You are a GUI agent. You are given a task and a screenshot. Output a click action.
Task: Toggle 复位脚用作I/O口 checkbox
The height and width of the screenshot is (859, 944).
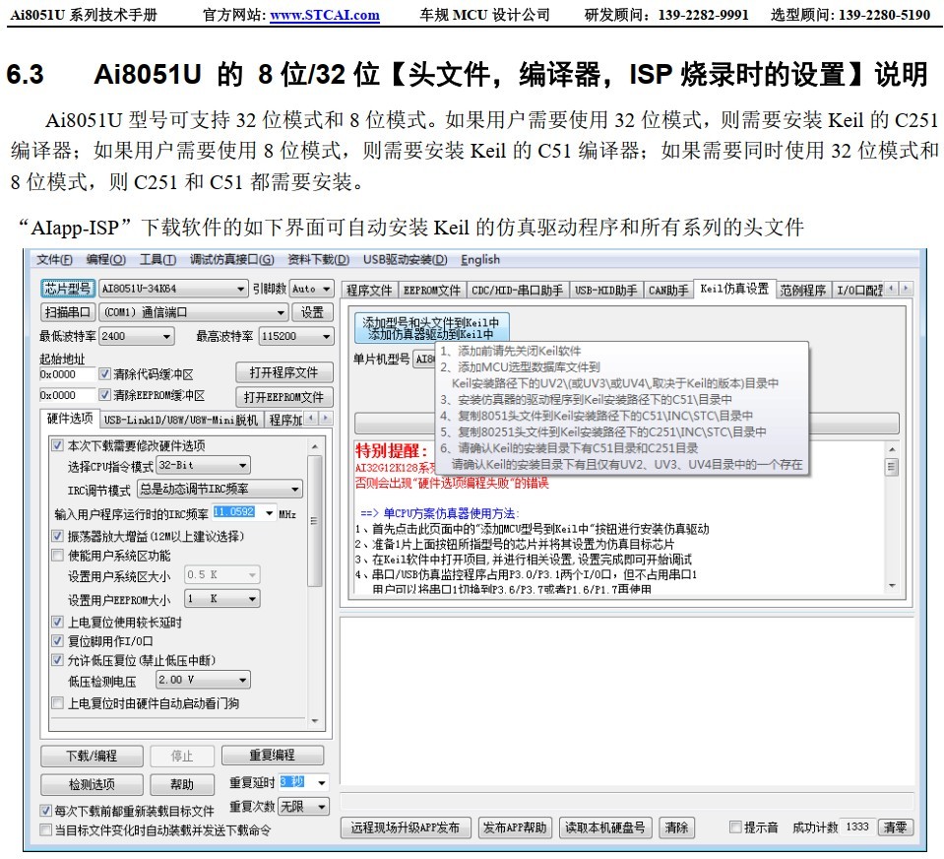[57, 641]
